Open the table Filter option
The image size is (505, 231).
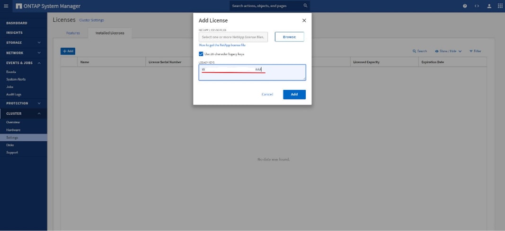click(x=475, y=51)
